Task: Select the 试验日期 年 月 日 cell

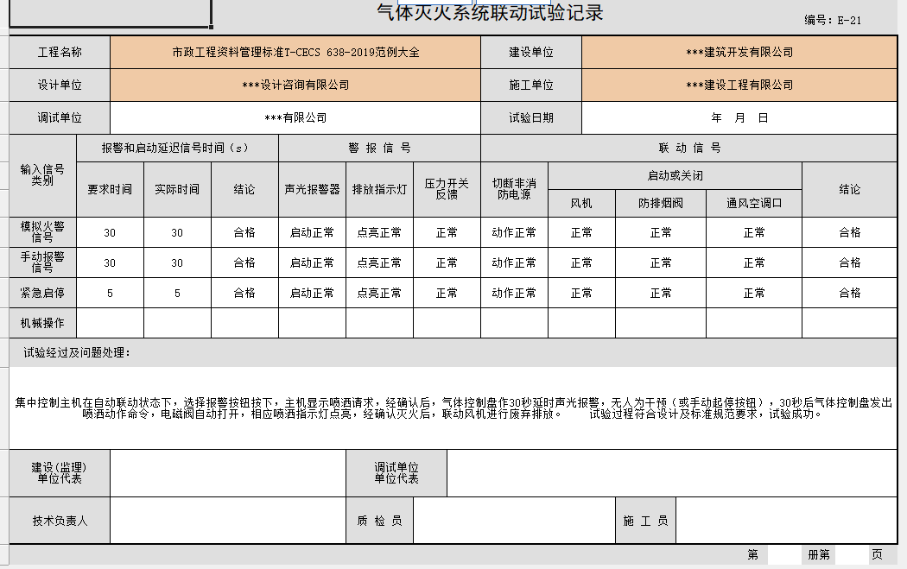Action: [x=739, y=118]
